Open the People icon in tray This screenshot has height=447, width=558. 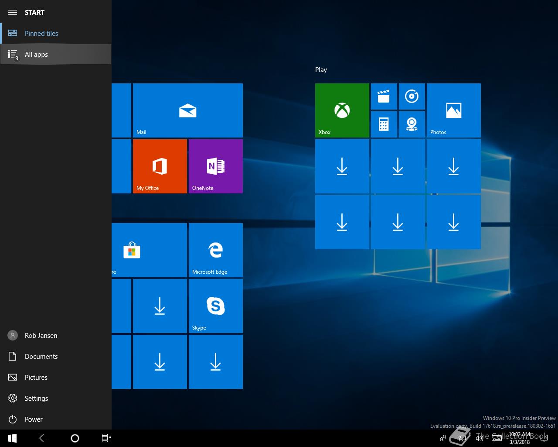coord(443,438)
